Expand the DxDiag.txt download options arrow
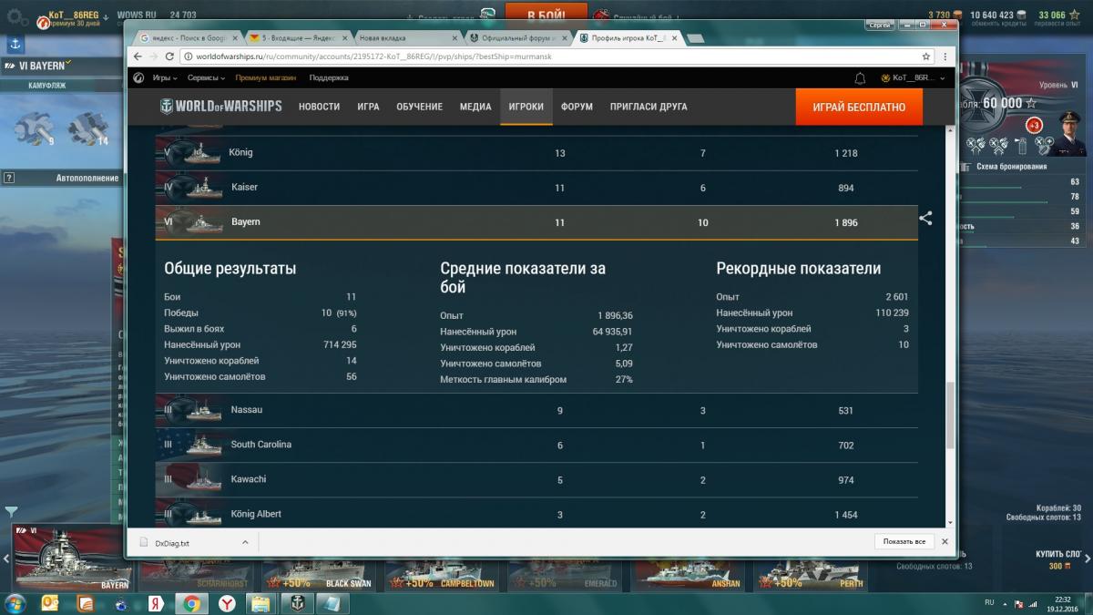This screenshot has height=615, width=1093. 244,542
